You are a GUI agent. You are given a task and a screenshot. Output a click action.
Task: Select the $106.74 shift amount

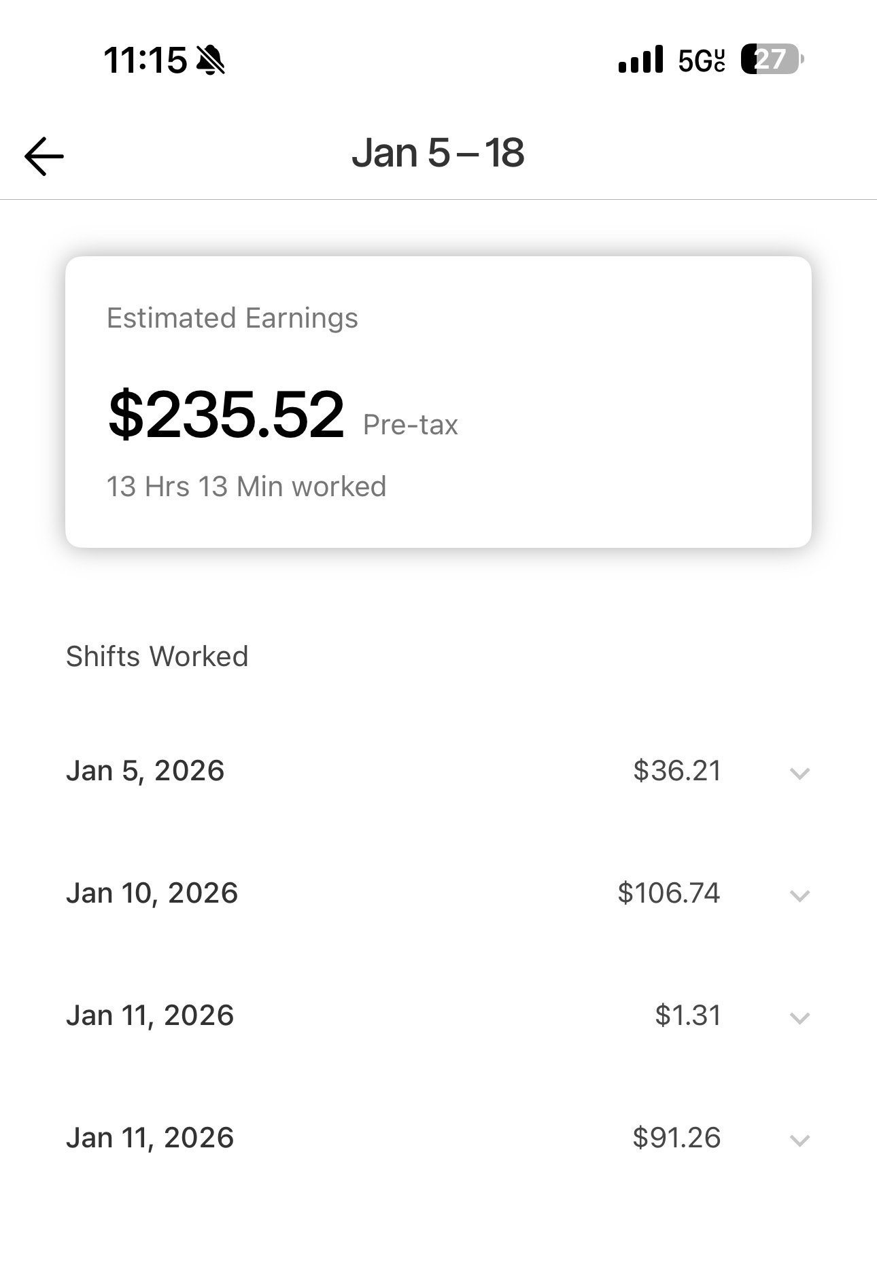click(668, 893)
